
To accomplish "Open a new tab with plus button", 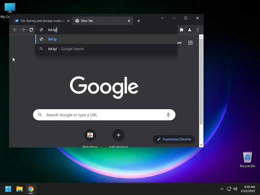I will (x=139, y=21).
